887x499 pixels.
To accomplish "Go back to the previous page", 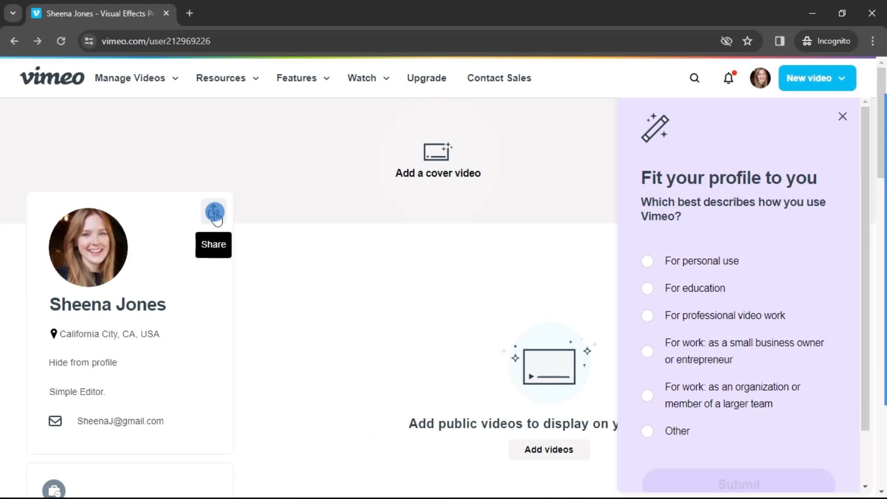I will click(x=14, y=41).
